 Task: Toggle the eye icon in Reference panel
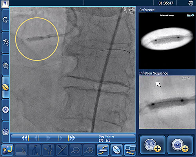(x=192, y=15)
